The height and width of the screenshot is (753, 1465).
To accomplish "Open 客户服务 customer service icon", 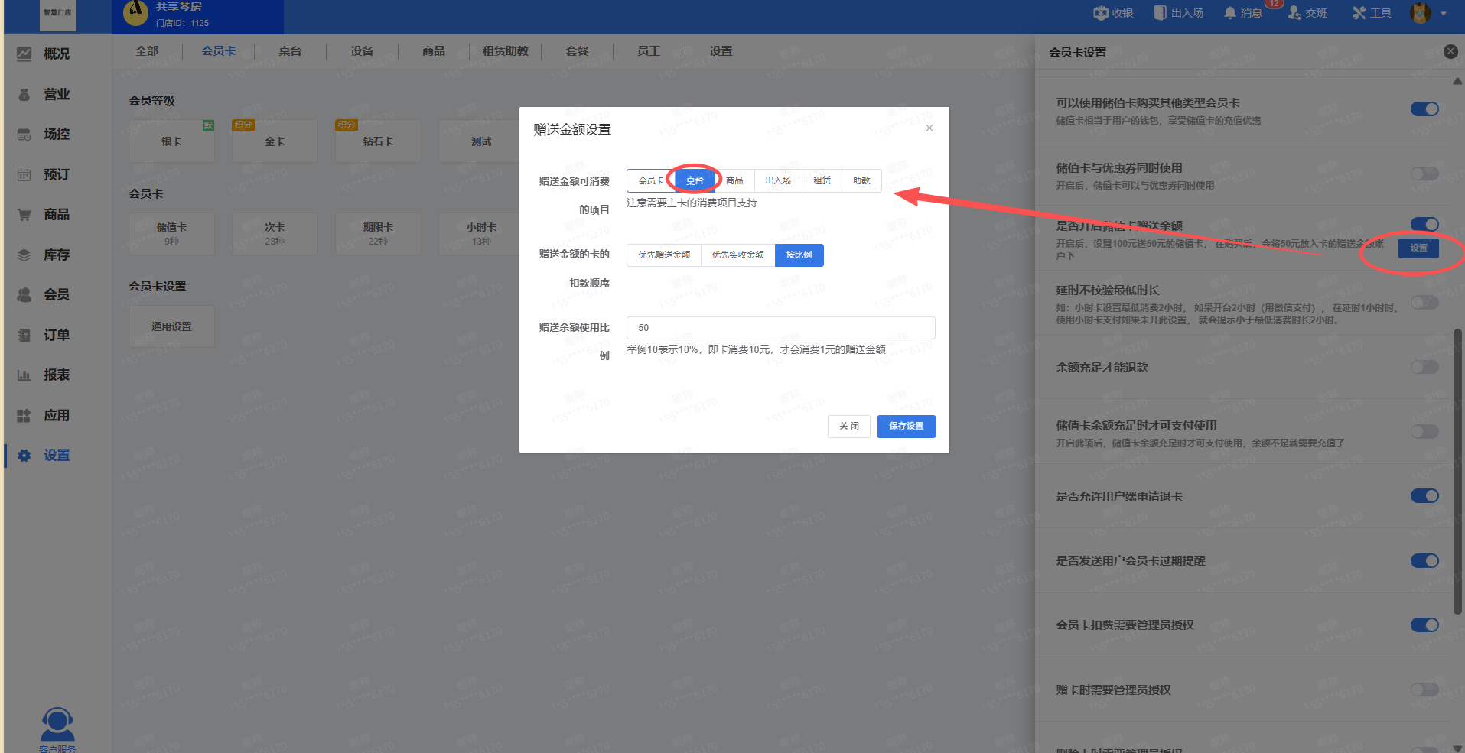I will (x=57, y=725).
